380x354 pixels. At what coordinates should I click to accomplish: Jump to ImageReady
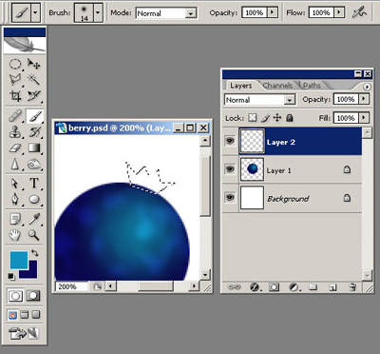pos(24,333)
